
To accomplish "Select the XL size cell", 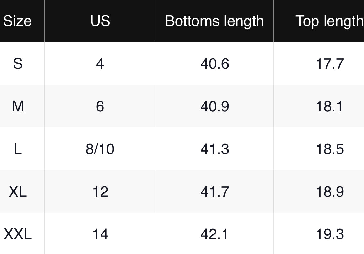I will pos(18,192).
